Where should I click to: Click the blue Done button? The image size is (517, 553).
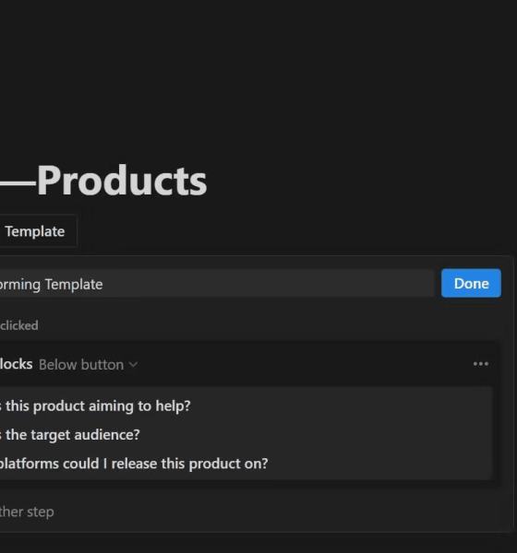point(471,283)
